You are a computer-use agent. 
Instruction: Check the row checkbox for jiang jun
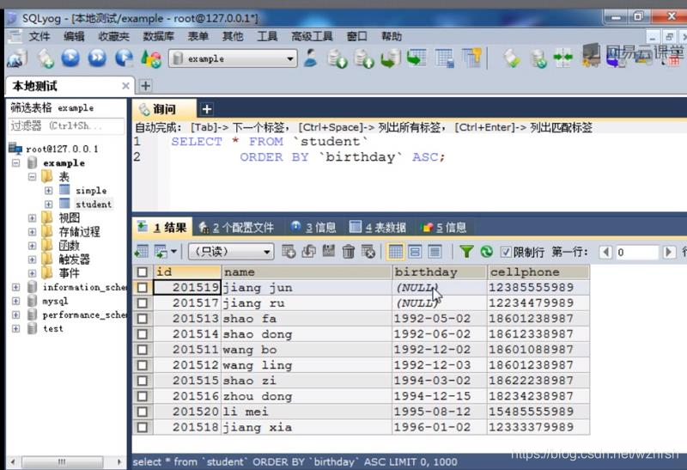click(x=143, y=288)
